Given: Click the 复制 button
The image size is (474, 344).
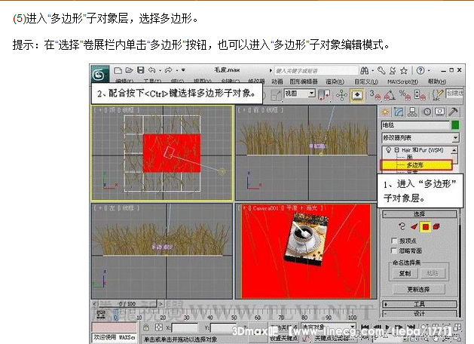Looking at the screenshot, I should 405,273.
